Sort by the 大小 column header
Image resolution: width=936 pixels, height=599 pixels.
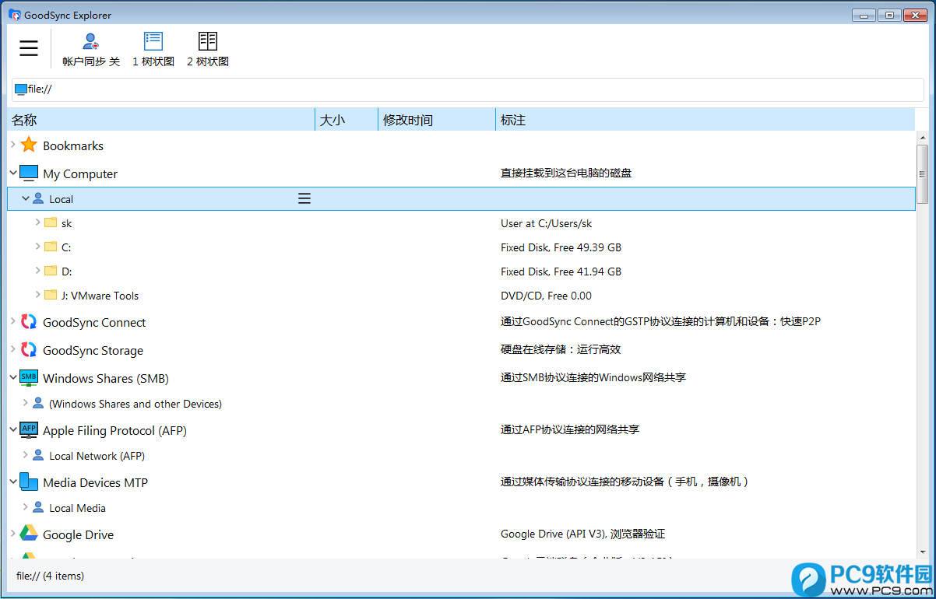click(x=347, y=120)
